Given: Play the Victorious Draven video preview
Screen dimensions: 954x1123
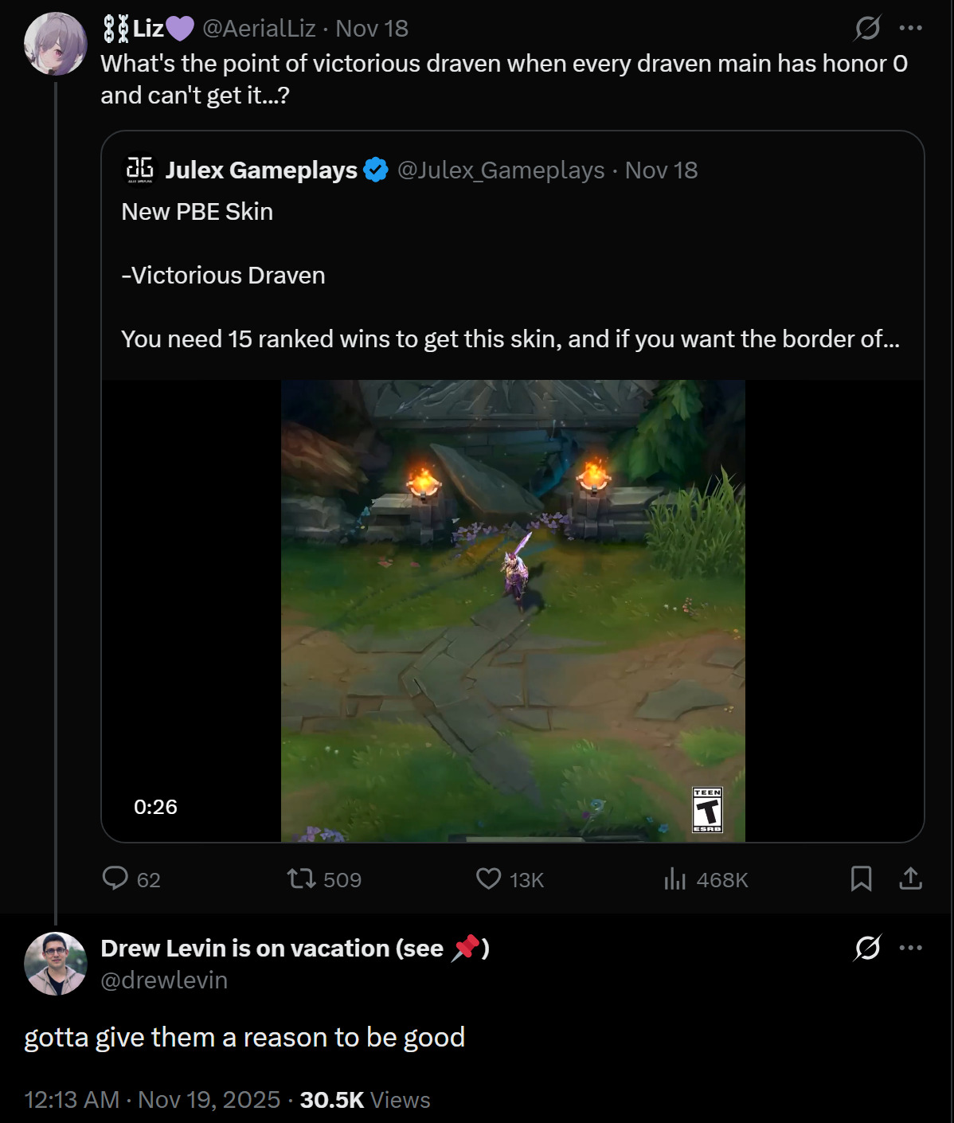Looking at the screenshot, I should (513, 611).
